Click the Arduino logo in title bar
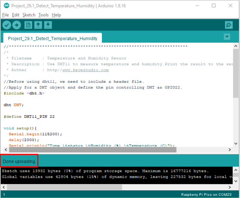This screenshot has height=198, width=240. 6,6
